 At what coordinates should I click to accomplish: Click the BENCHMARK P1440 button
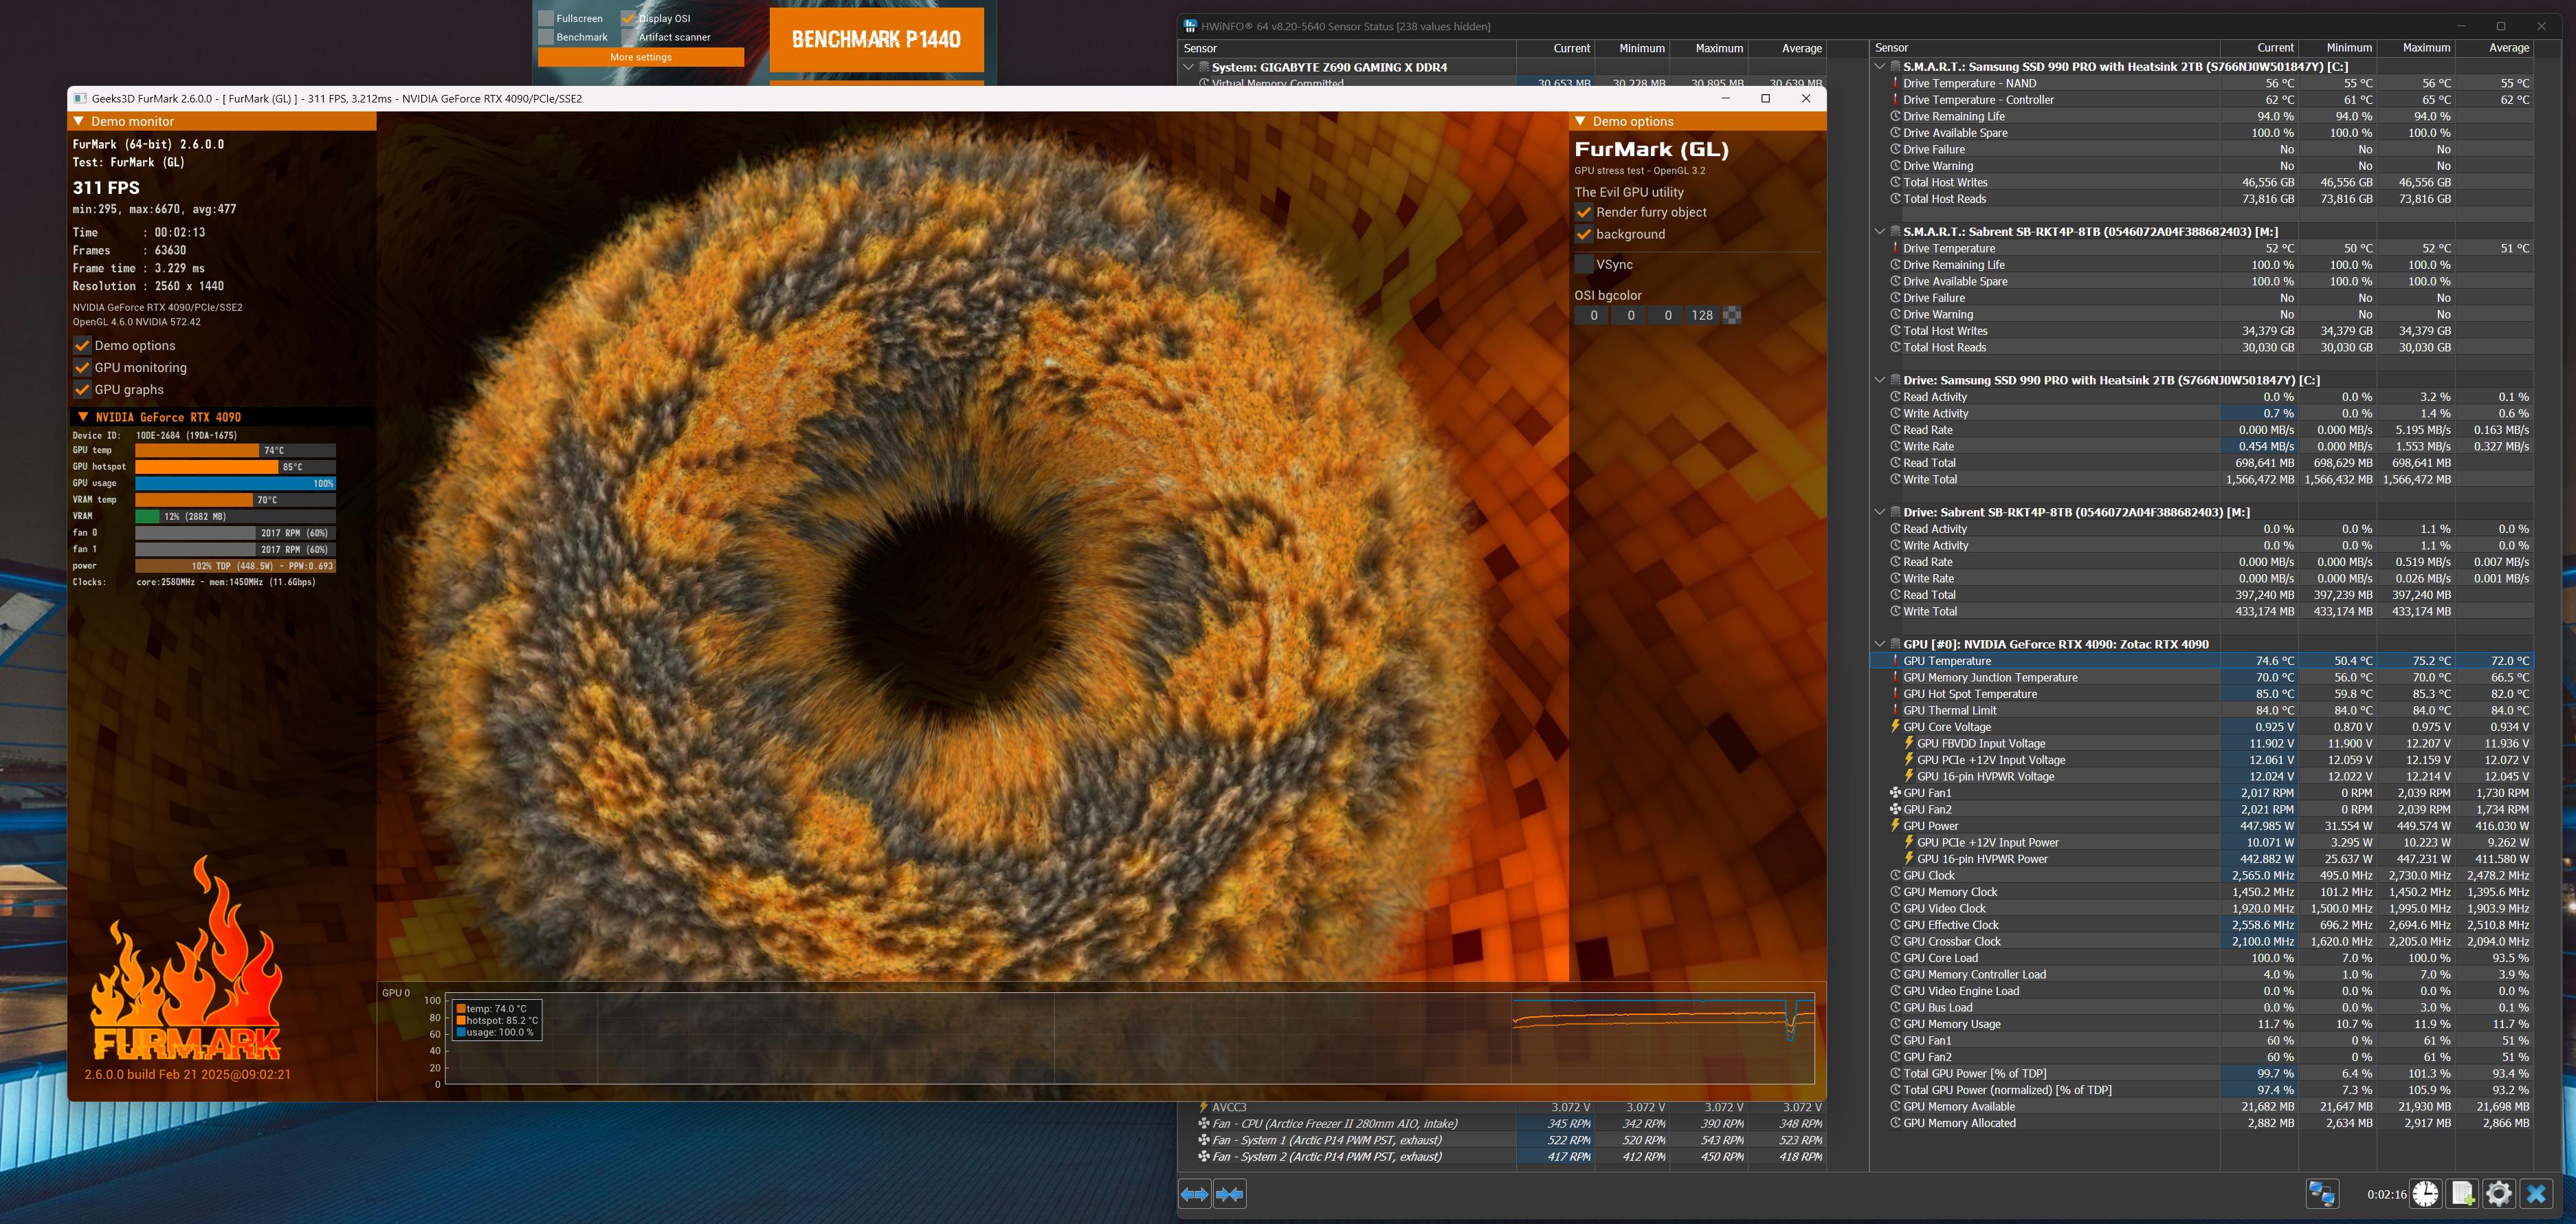(876, 39)
